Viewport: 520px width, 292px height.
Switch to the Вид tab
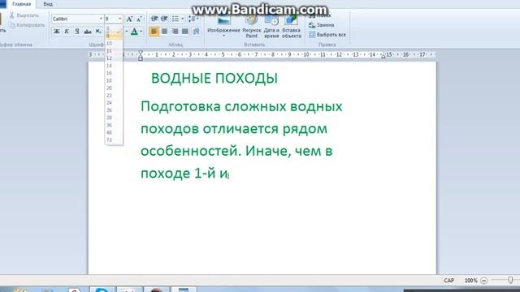click(48, 4)
